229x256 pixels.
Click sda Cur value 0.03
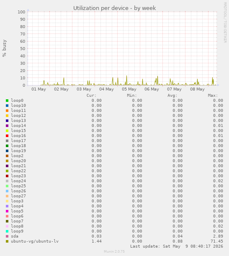97,236
